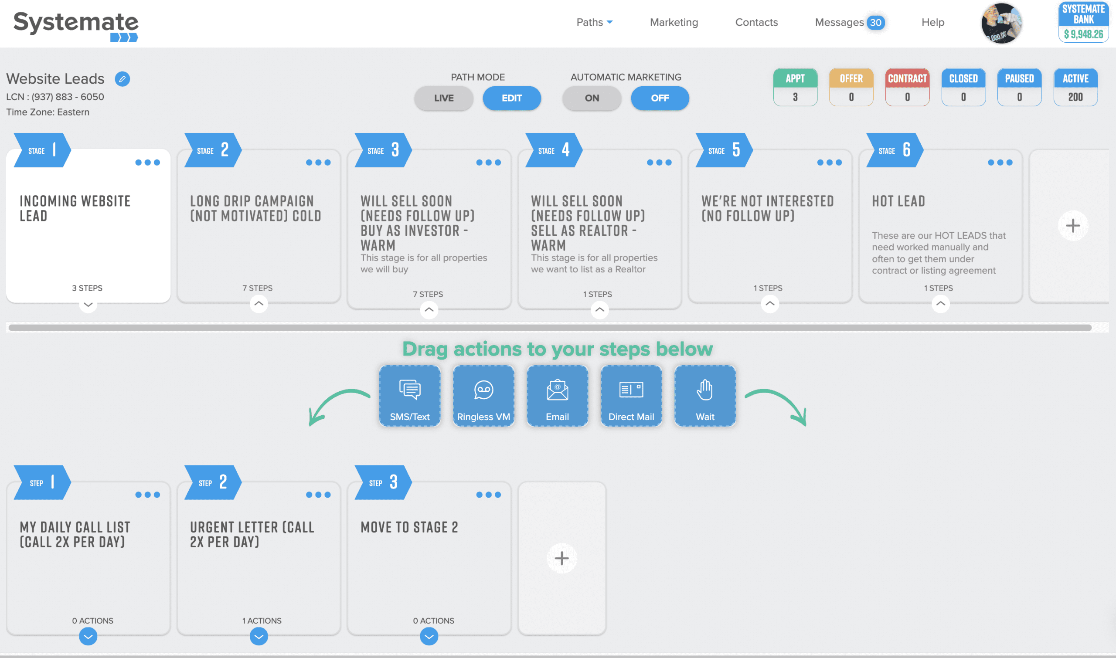Toggle the CLOSED status indicator

pyautogui.click(x=963, y=86)
